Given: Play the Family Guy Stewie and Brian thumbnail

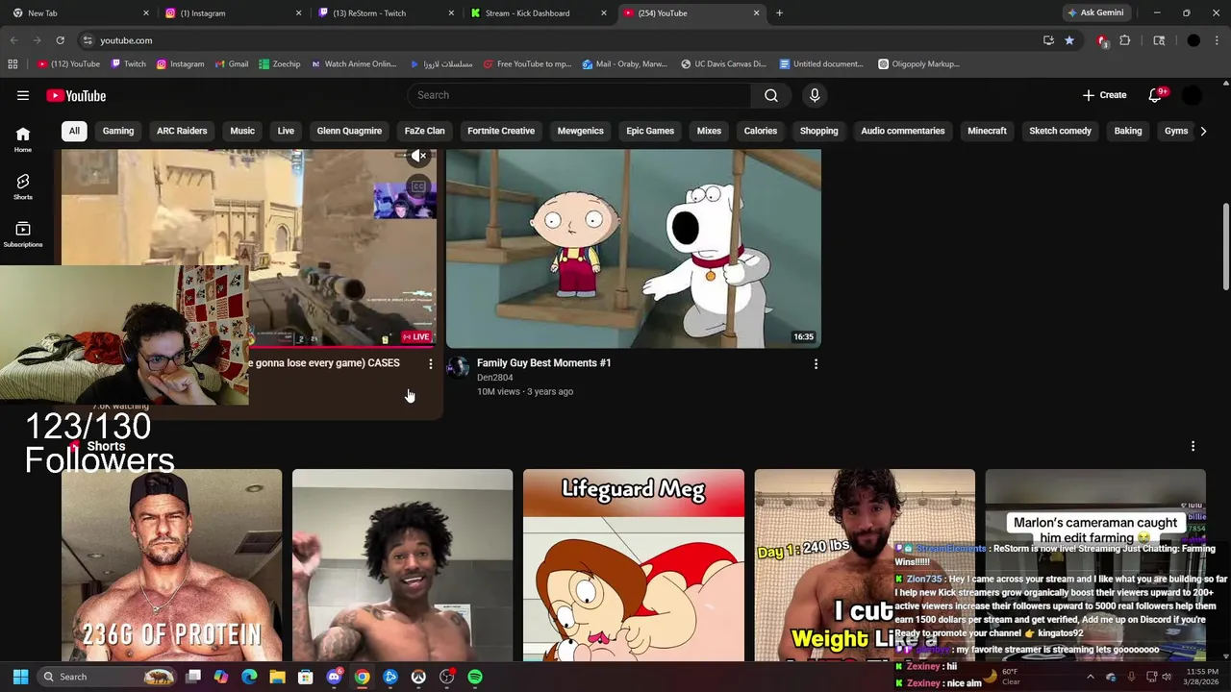Looking at the screenshot, I should pyautogui.click(x=634, y=248).
